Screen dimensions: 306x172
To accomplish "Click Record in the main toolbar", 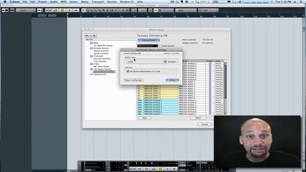I will (x=76, y=10).
